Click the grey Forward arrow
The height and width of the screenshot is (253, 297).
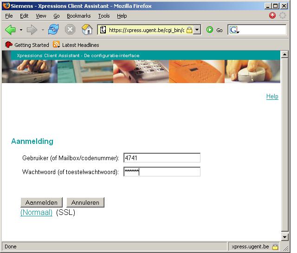[x=32, y=30]
